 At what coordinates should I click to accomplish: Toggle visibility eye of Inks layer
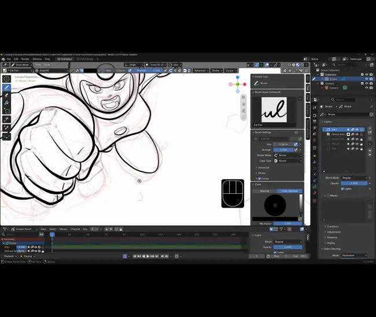coord(357,130)
